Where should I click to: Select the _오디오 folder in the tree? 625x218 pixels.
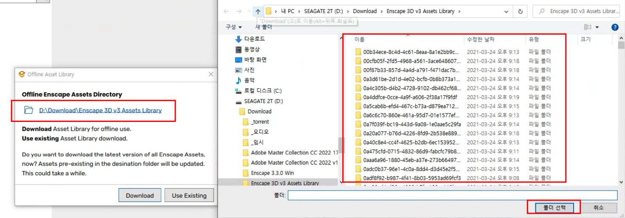260,132
